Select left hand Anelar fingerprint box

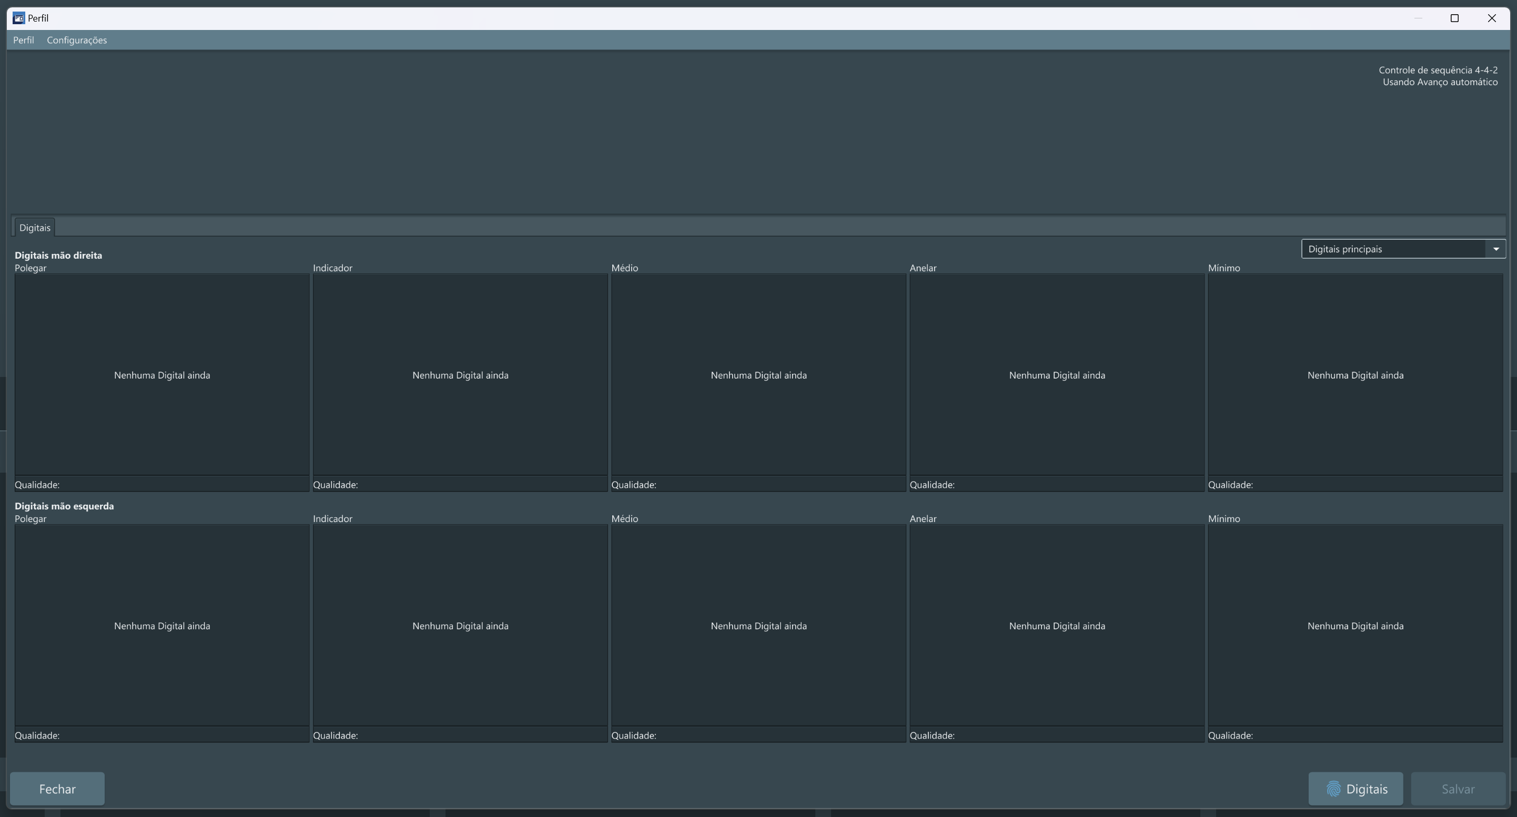point(1057,626)
